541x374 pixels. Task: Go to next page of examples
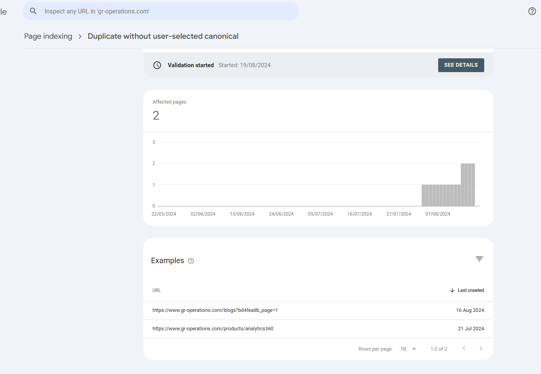tap(481, 348)
